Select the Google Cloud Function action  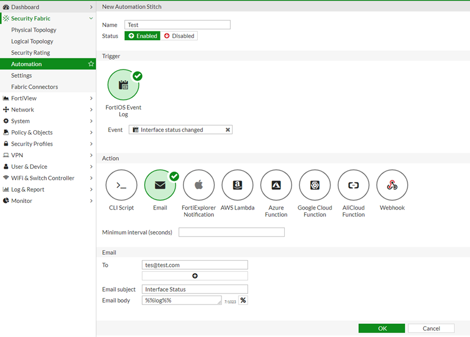point(315,185)
